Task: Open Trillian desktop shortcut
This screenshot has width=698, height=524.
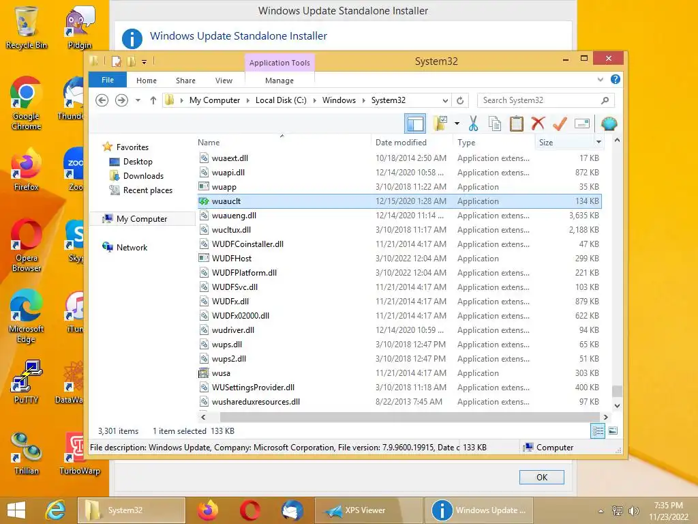Action: (x=27, y=454)
